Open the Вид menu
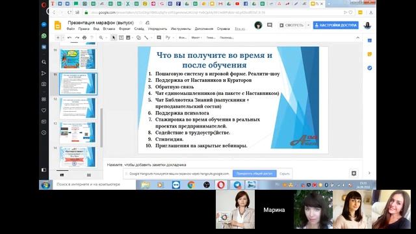The image size is (416, 234). click(96, 29)
